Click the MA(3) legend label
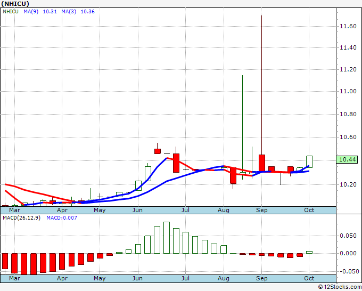Image resolution: width=362 pixels, height=291 pixels. pyautogui.click(x=69, y=12)
